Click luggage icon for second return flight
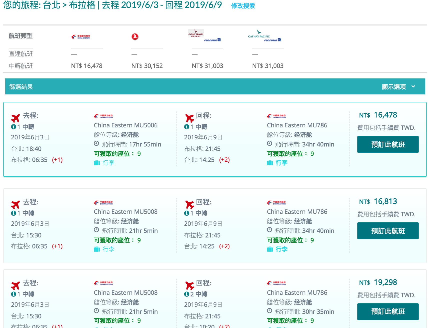Image resolution: width=429 pixels, height=328 pixels. pos(270,249)
